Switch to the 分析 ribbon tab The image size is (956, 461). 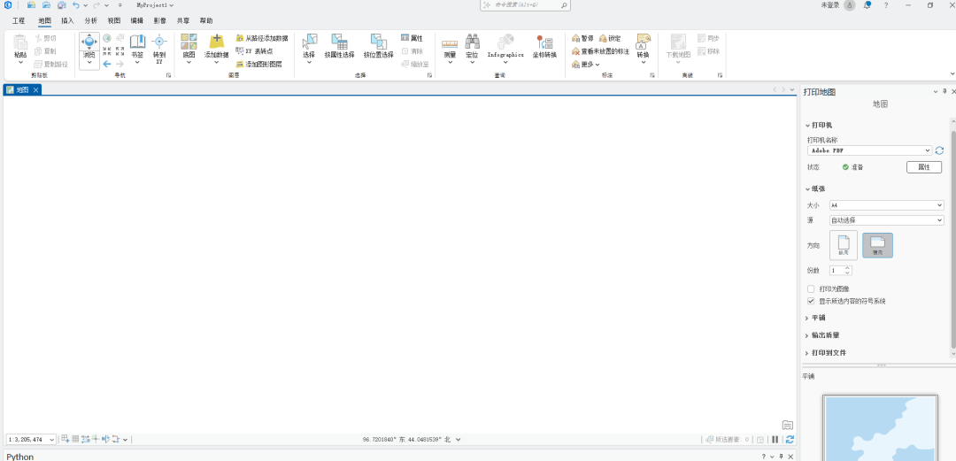[91, 20]
